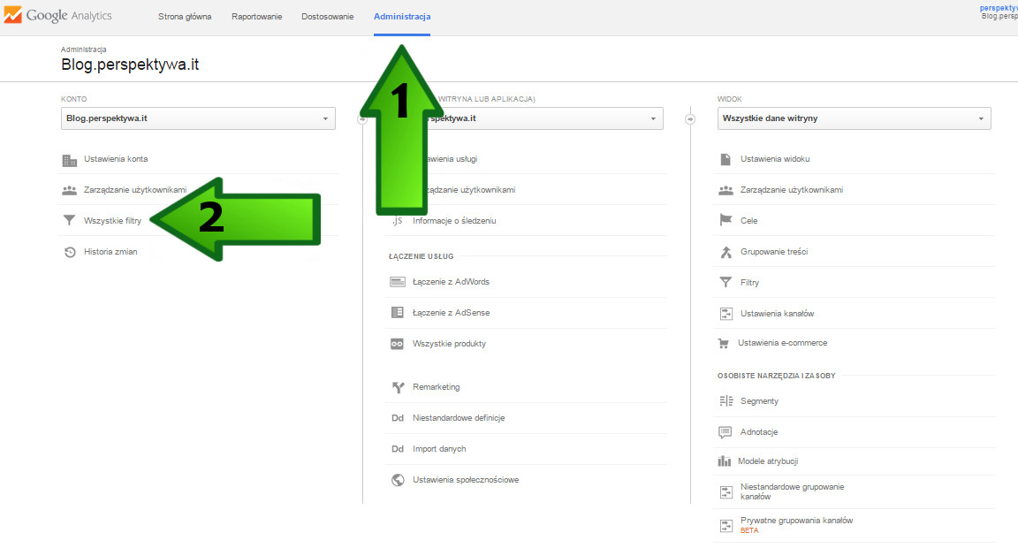
Task: Click the flag icon beside Cele
Action: pyautogui.click(x=726, y=221)
